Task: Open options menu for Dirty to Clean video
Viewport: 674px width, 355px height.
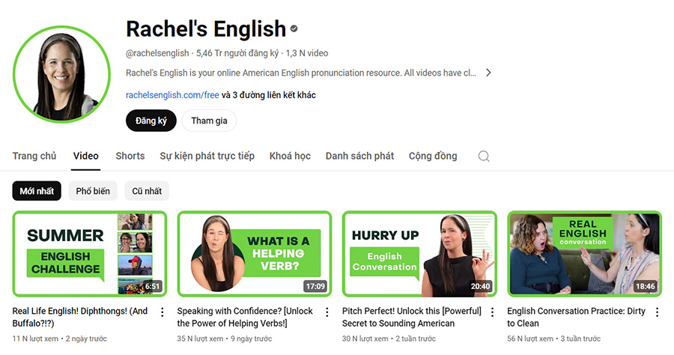Action: pyautogui.click(x=657, y=312)
